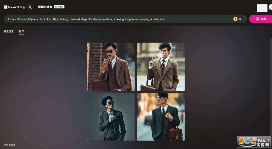Switch to the 探索创意 tab
Screen dimensions: 272x149
coord(9,31)
